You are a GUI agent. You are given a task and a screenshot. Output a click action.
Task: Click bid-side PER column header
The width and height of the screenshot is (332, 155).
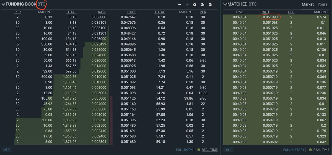coord(17,12)
